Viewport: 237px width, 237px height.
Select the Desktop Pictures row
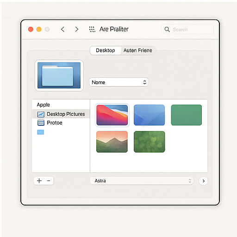coord(61,114)
